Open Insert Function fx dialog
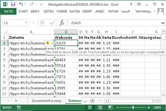Image resolution: width=166 pixels, height=111 pixels. tap(62, 23)
